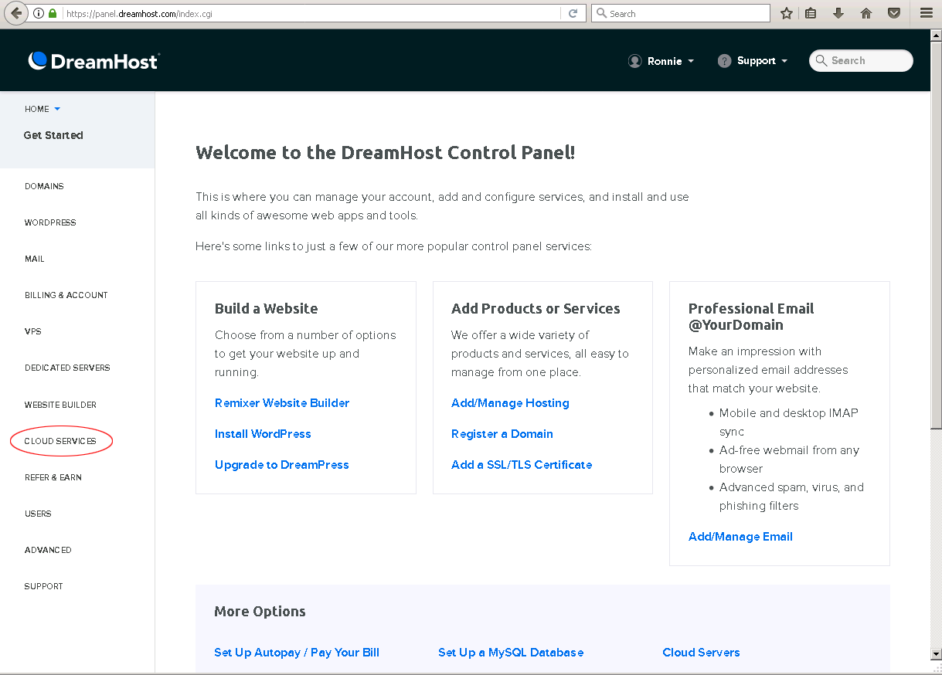Bookmark this page with star icon

[787, 13]
